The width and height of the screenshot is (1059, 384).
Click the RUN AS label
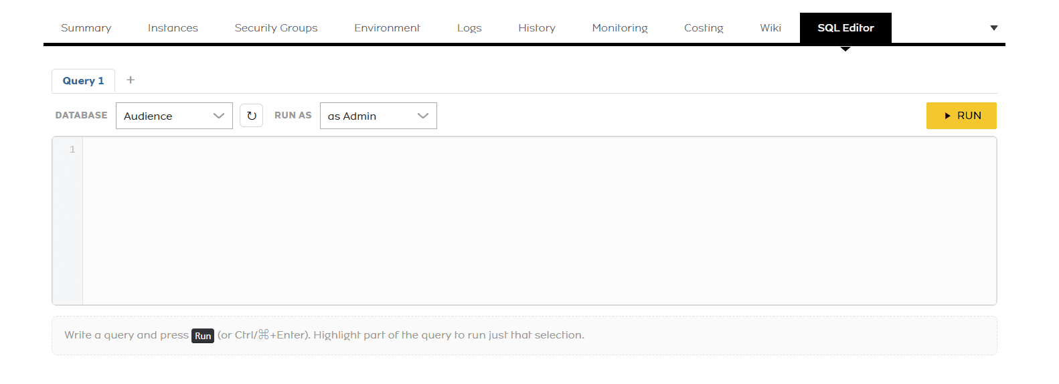tap(293, 116)
